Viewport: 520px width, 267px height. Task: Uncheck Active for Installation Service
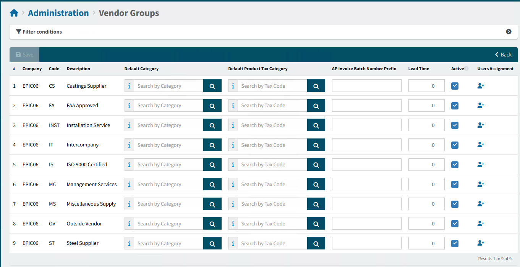point(455,125)
